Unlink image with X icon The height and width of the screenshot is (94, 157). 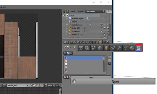pyautogui.click(x=37, y=85)
